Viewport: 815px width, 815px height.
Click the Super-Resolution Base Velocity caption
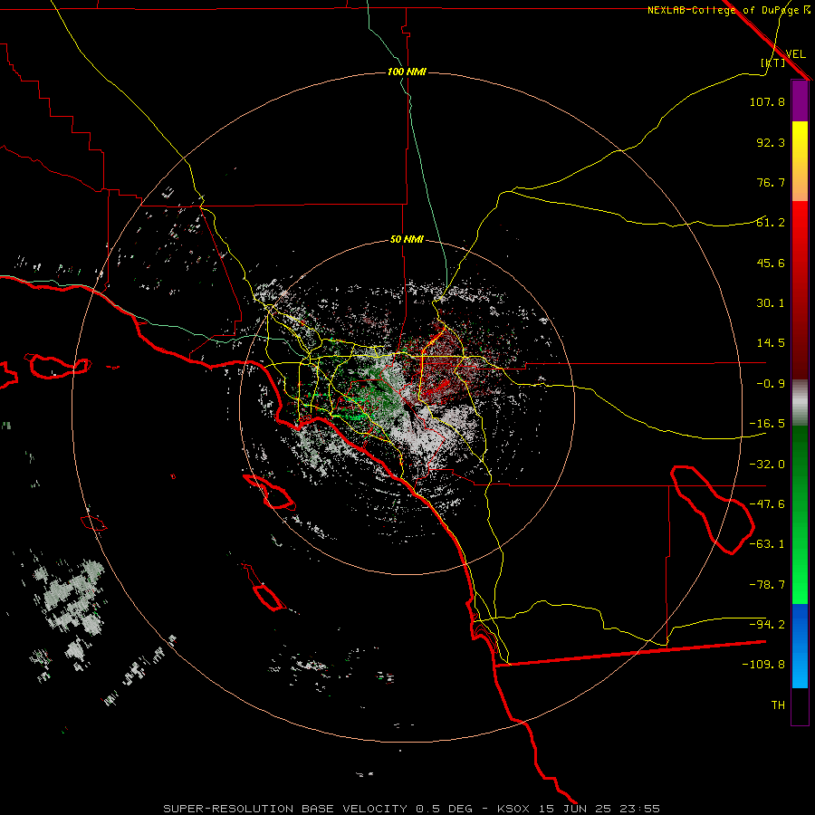click(412, 809)
